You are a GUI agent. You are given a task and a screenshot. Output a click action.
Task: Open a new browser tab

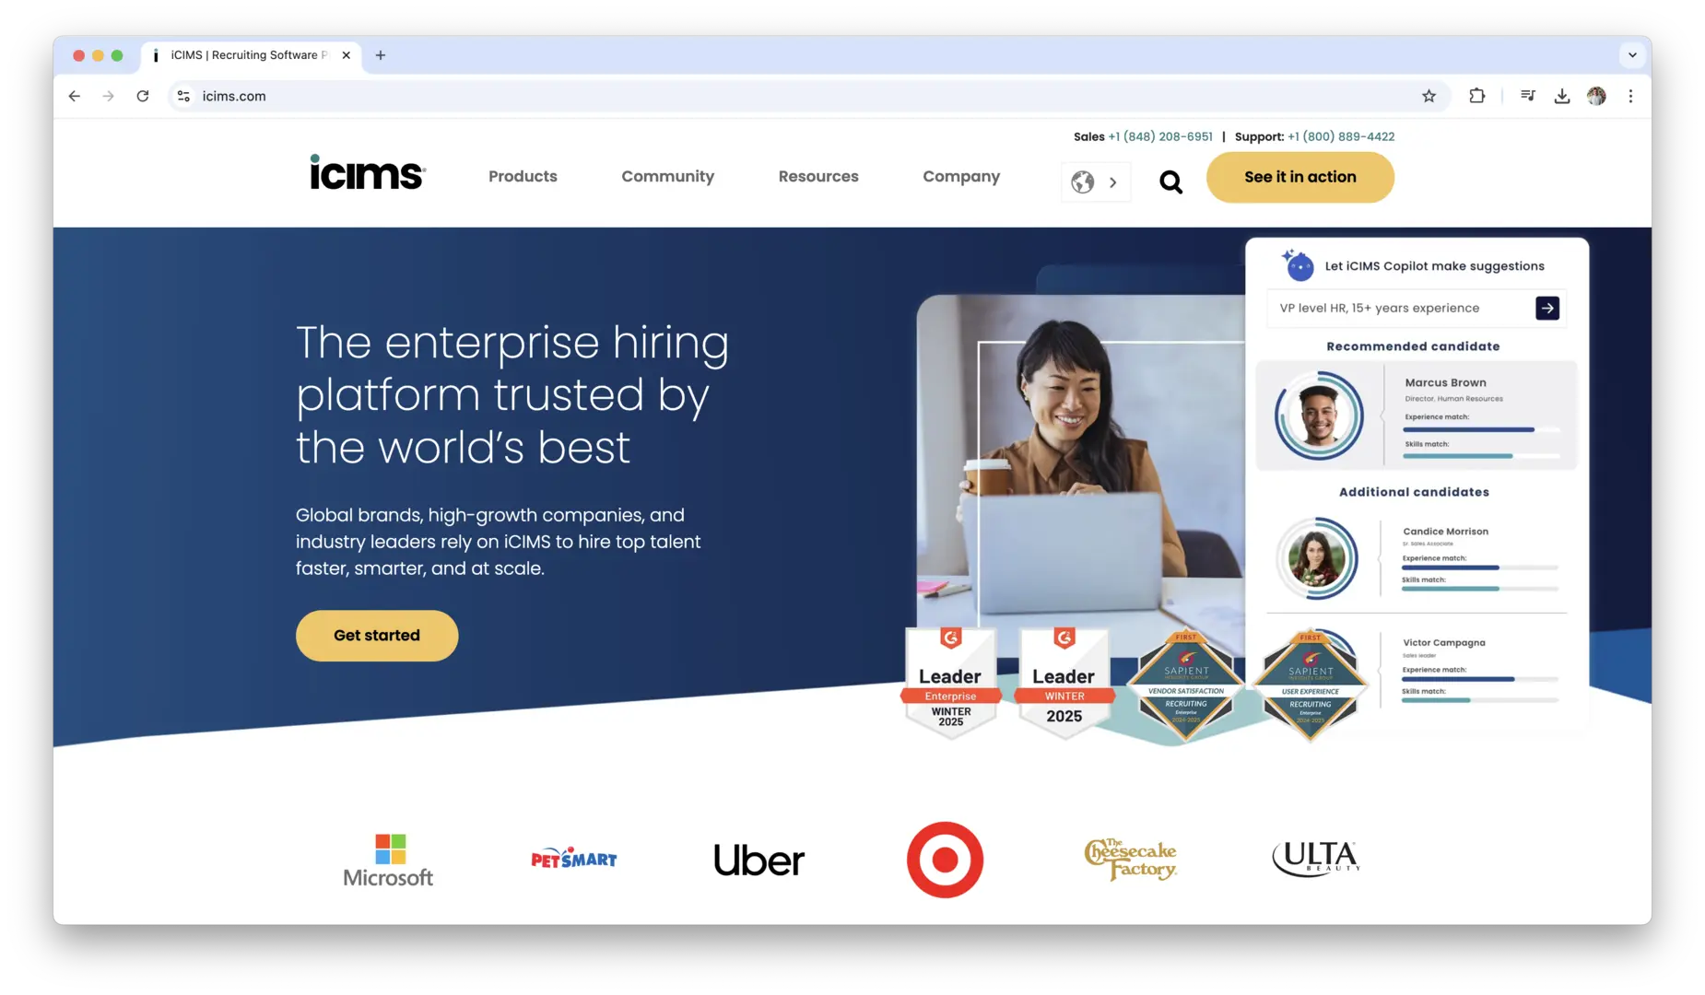380,55
